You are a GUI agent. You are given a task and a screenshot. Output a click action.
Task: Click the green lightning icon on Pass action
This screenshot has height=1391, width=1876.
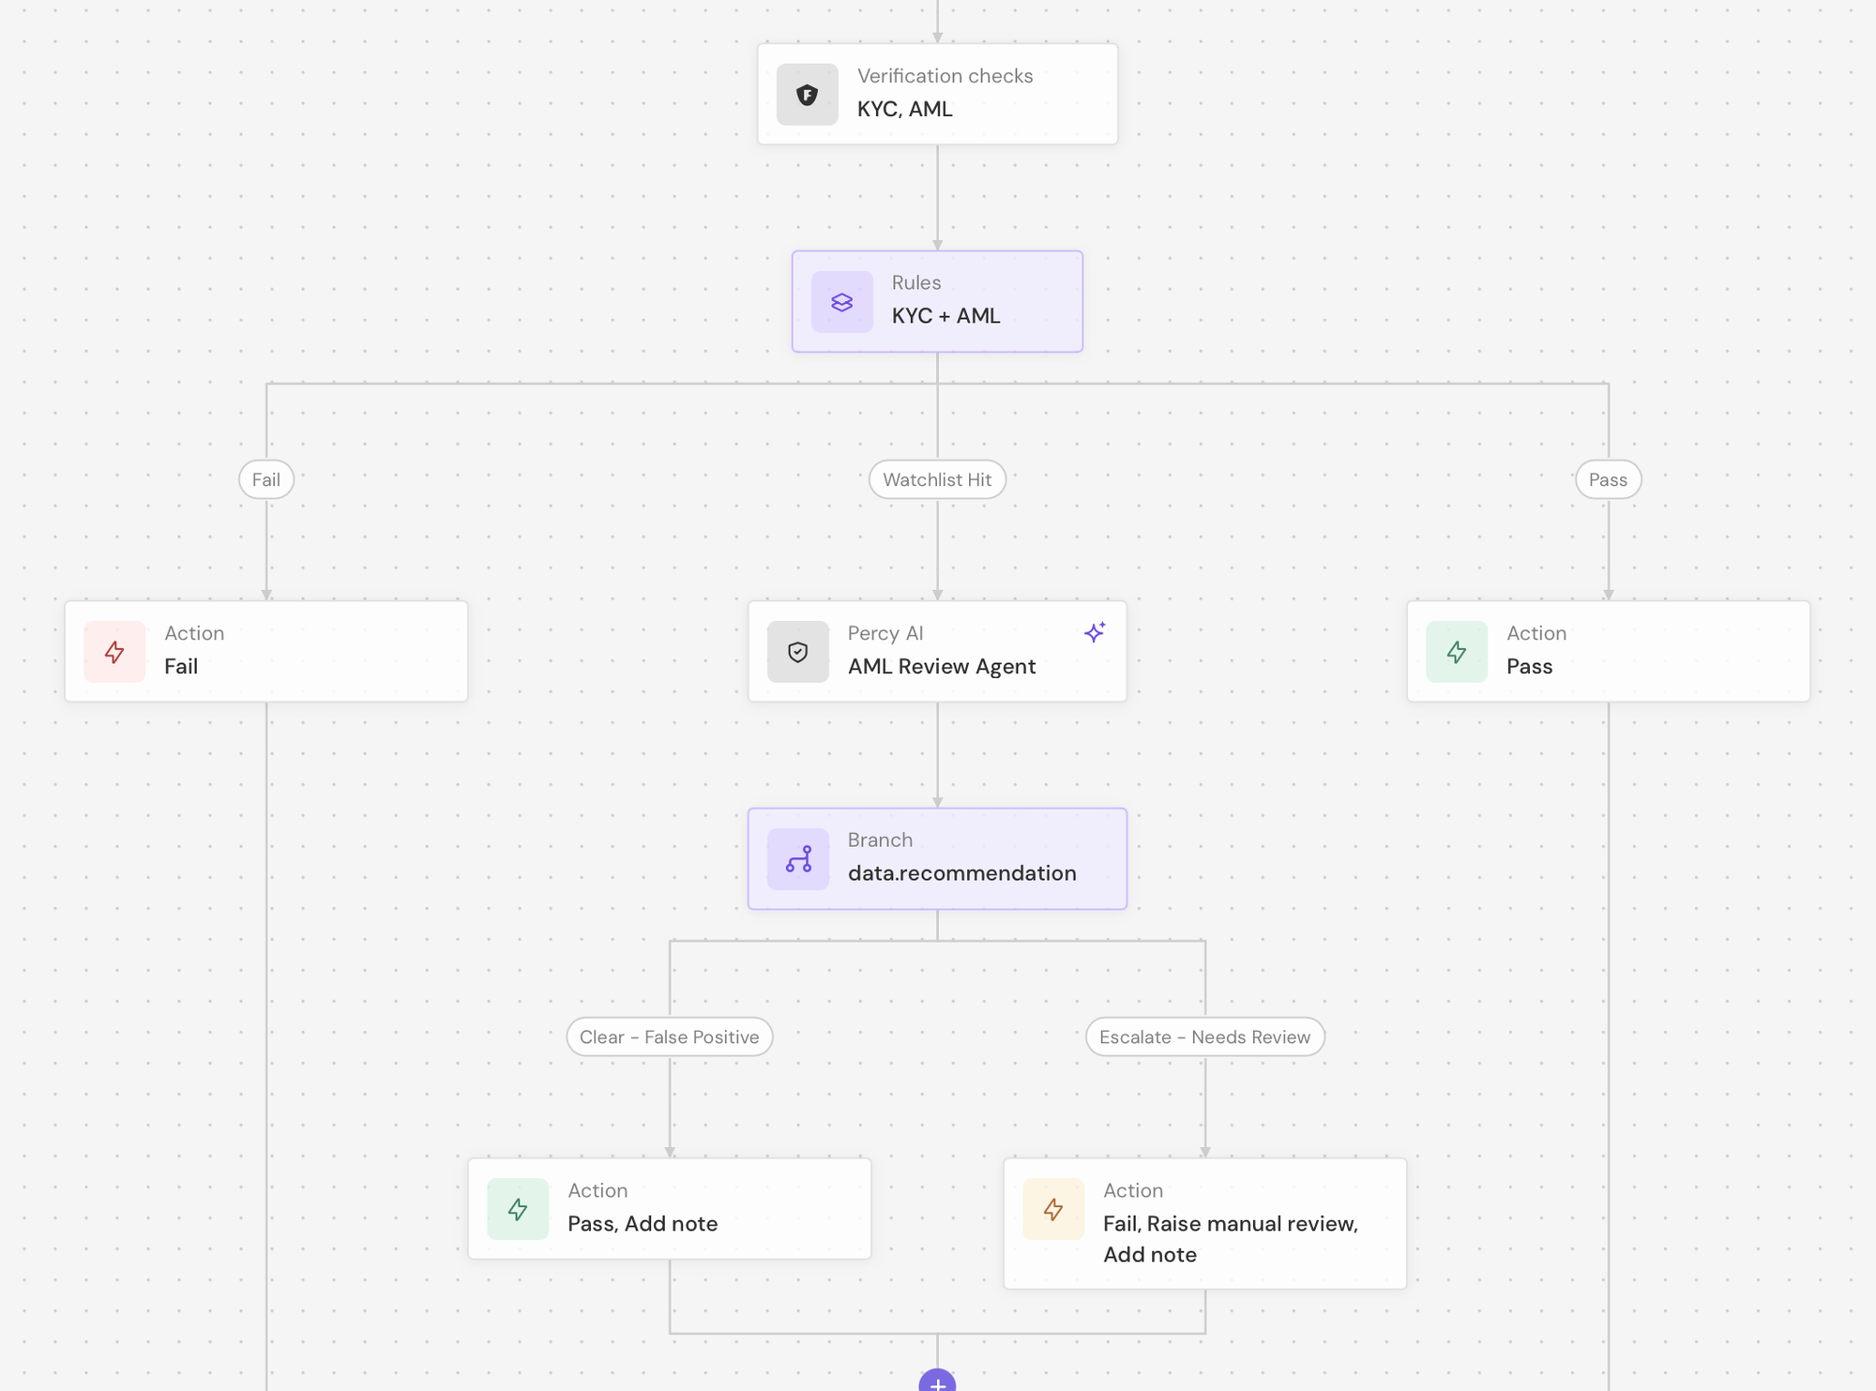pos(1456,652)
